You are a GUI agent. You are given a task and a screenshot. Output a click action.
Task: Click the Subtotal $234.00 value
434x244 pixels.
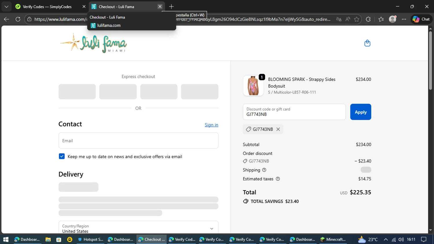[x=363, y=144]
